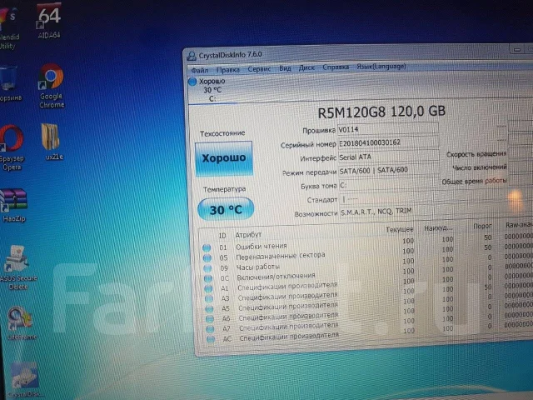Click status circle for attribute AC

(211, 339)
